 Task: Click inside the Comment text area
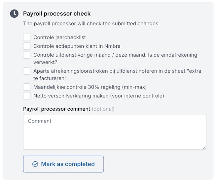(114, 132)
